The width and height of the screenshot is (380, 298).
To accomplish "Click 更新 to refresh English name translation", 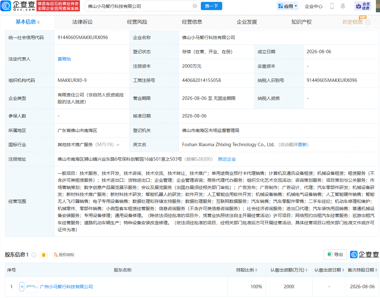I will click(x=302, y=145).
